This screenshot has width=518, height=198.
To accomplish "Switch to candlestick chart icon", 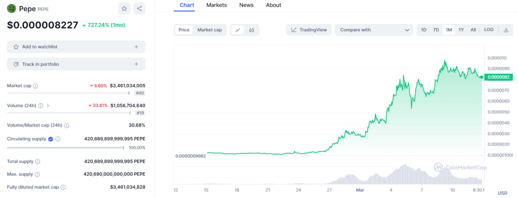I will tap(251, 30).
